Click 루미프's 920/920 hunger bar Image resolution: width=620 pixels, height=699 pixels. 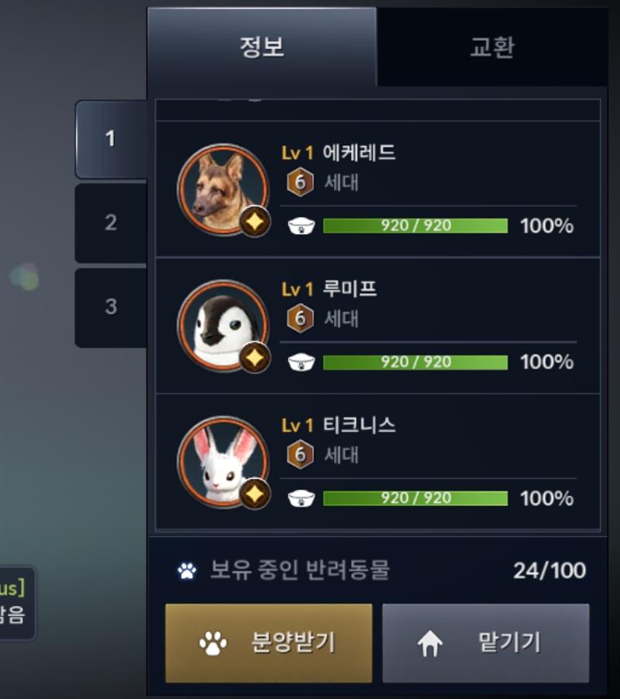415,362
